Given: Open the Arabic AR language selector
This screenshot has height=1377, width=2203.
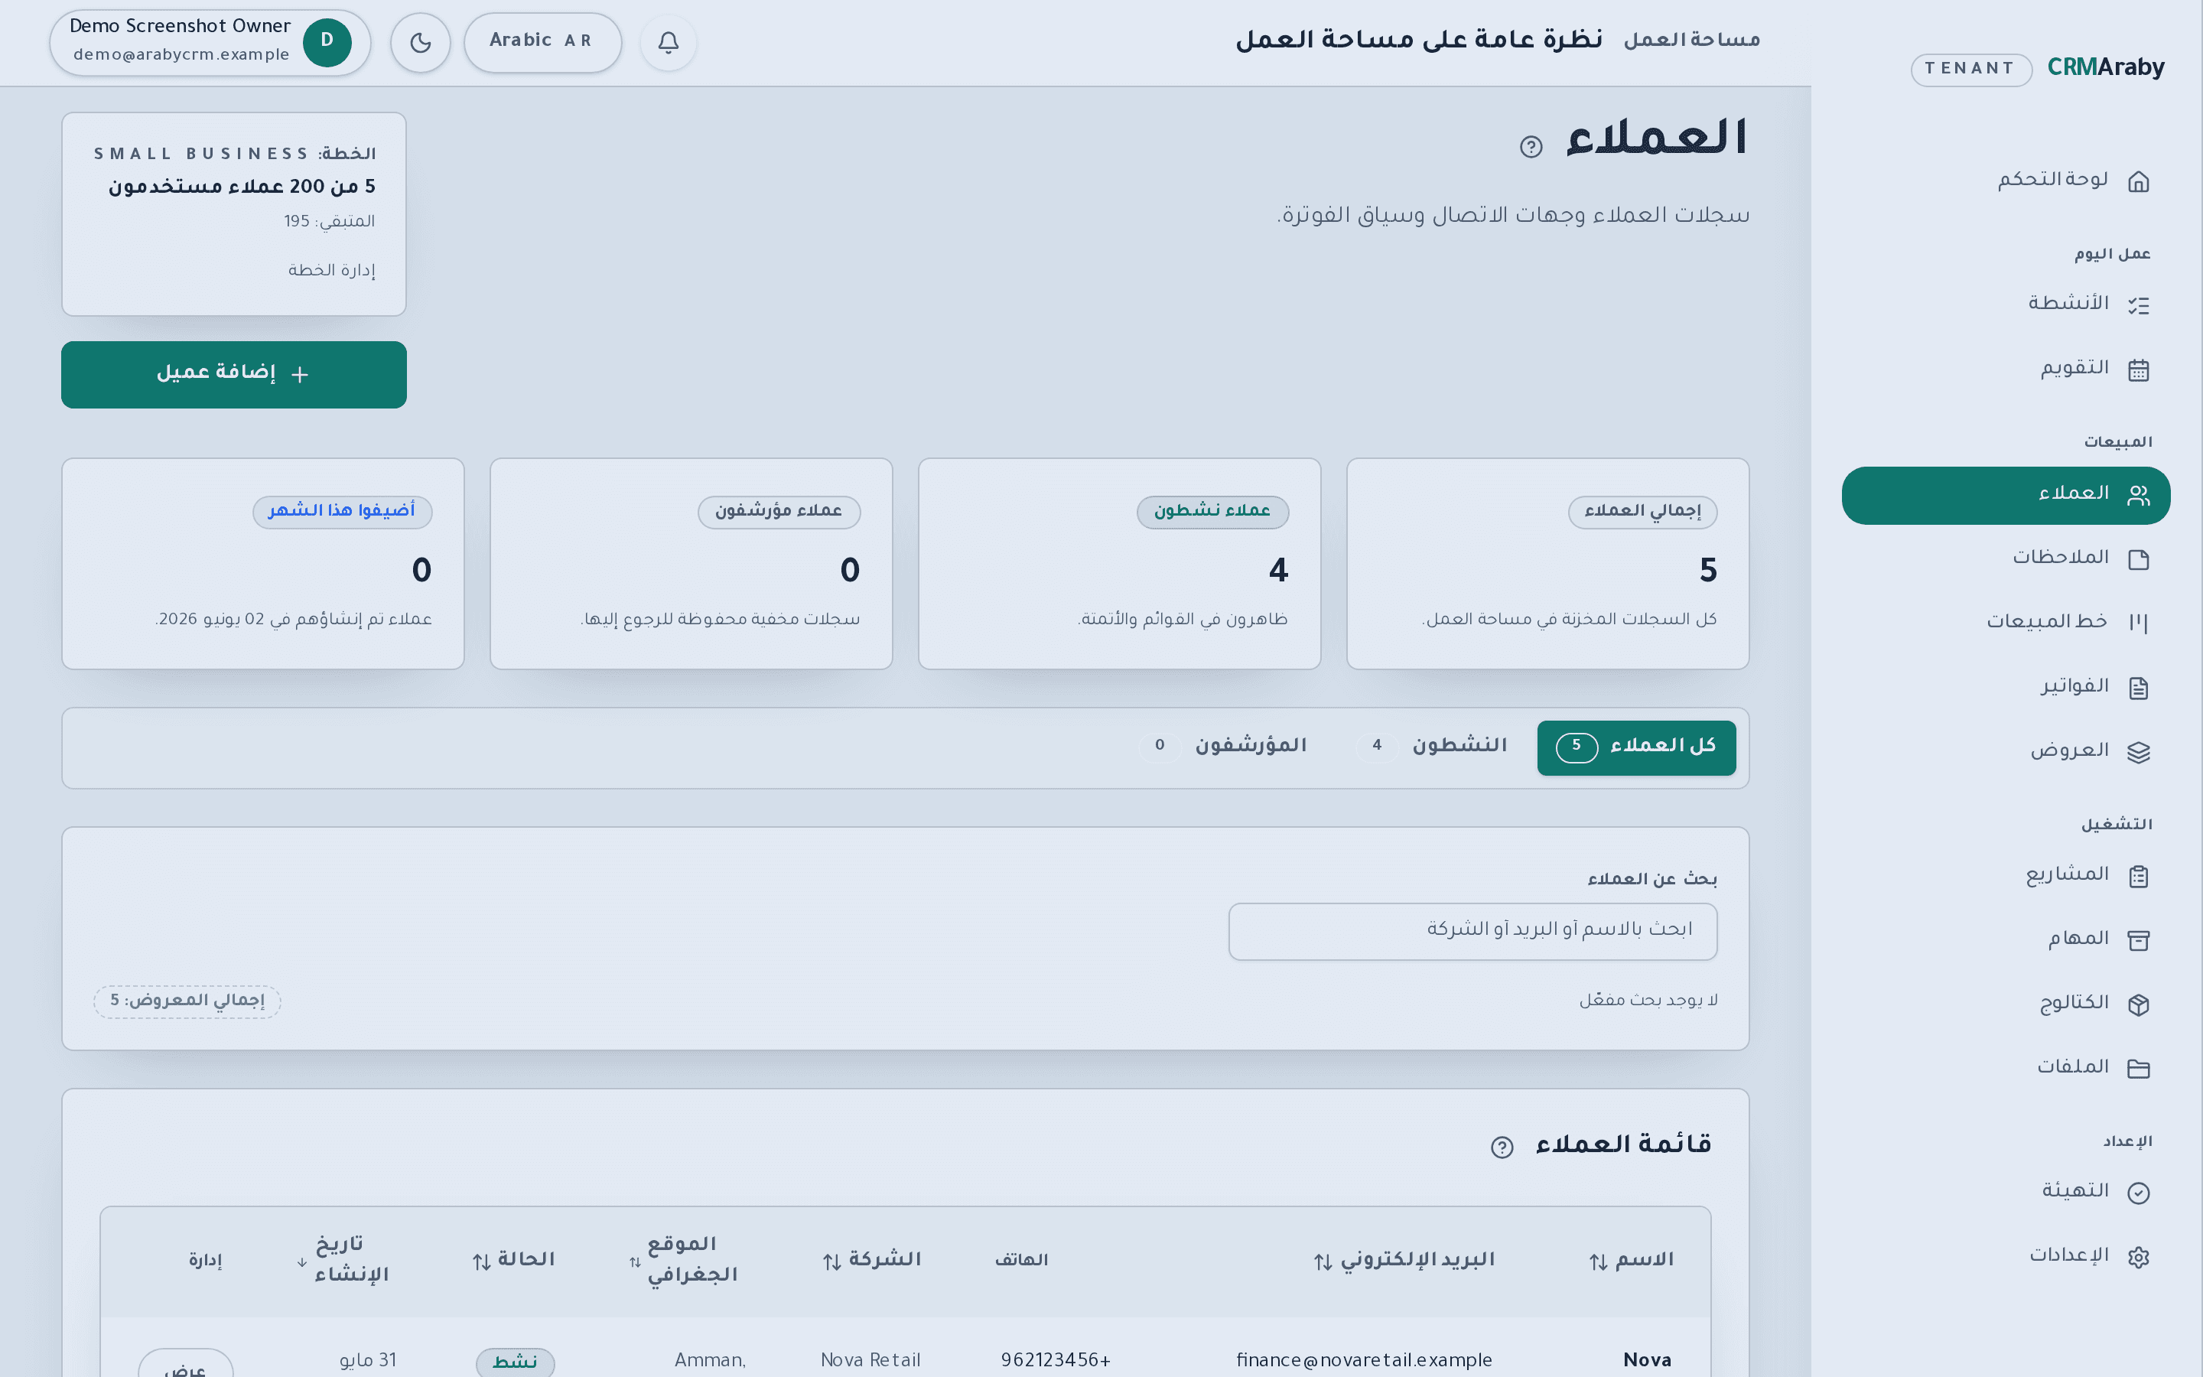Looking at the screenshot, I should click(542, 42).
